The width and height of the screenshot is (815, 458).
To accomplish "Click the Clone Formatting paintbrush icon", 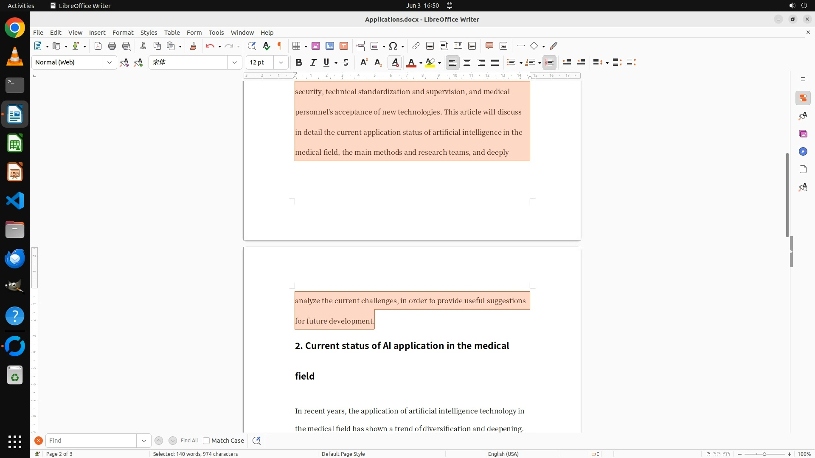I will pos(193,46).
